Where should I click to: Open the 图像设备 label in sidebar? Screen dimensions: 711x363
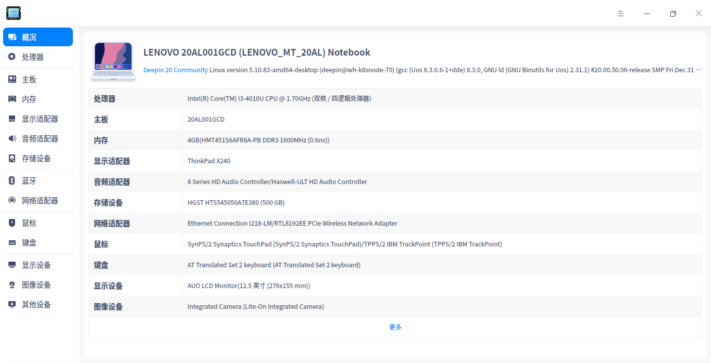(36, 285)
